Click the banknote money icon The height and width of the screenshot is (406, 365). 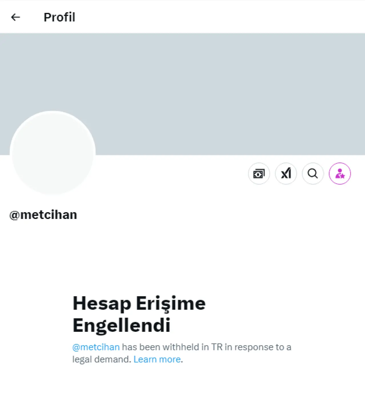click(259, 174)
